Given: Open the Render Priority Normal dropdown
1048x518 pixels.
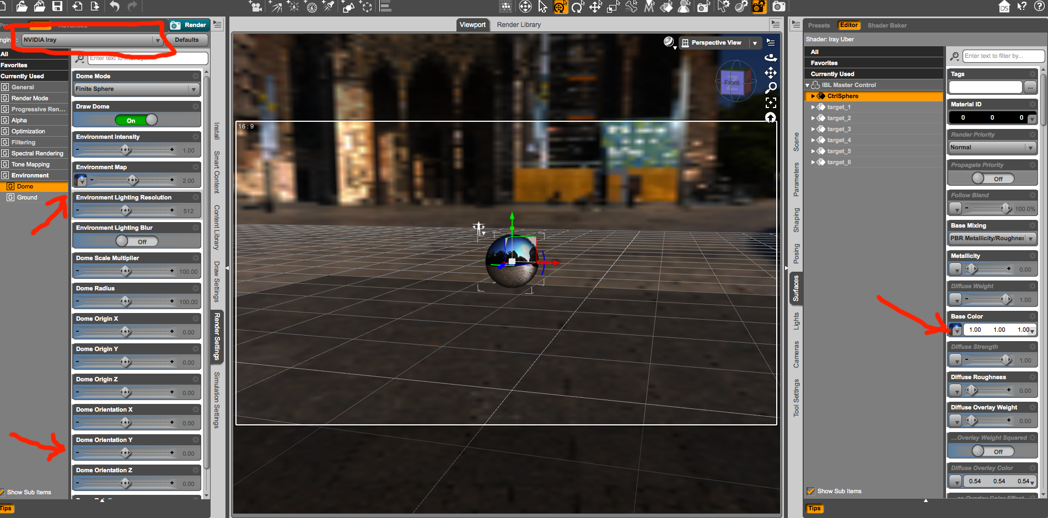Looking at the screenshot, I should (992, 147).
